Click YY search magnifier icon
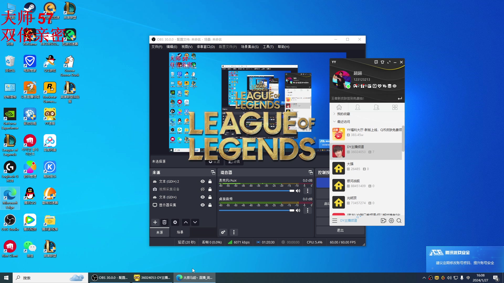Viewport: 504px width, 283px height. pyautogui.click(x=399, y=221)
